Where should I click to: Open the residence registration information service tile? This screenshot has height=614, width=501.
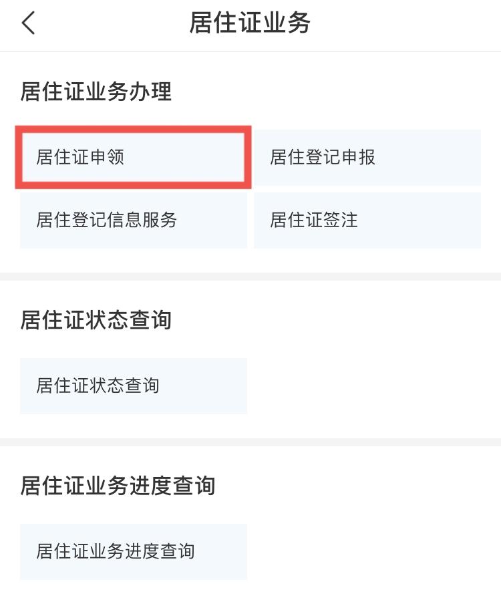point(134,220)
